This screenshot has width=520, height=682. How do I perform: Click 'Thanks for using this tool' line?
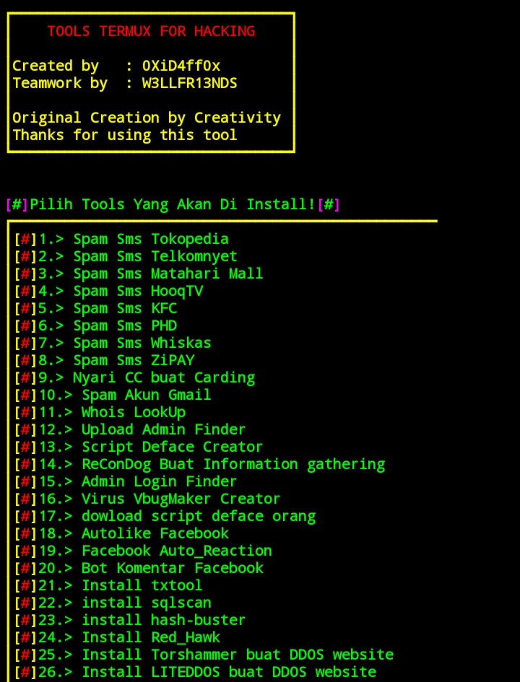[125, 135]
